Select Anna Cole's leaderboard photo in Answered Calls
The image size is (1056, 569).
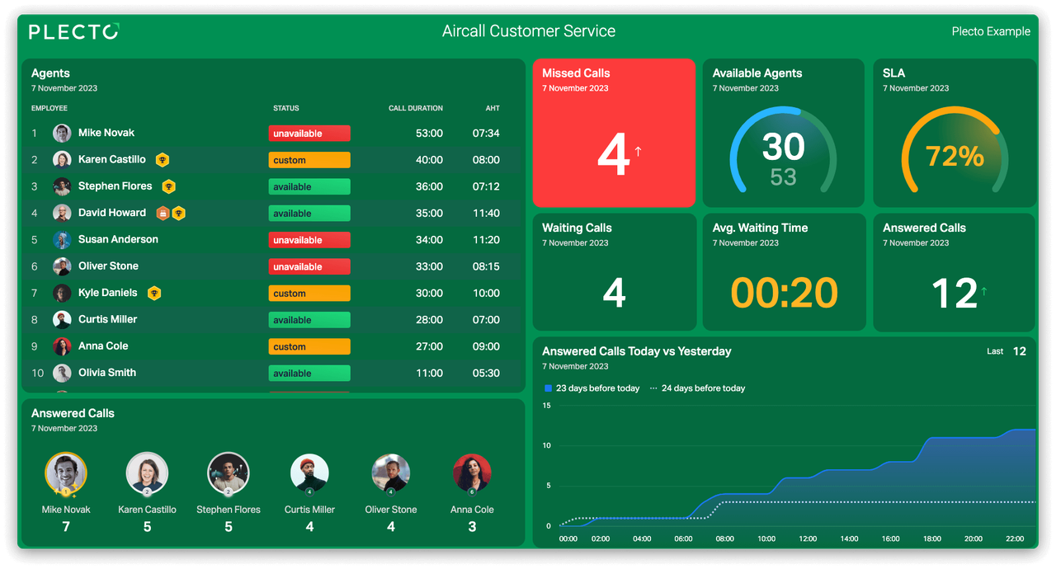coord(472,473)
